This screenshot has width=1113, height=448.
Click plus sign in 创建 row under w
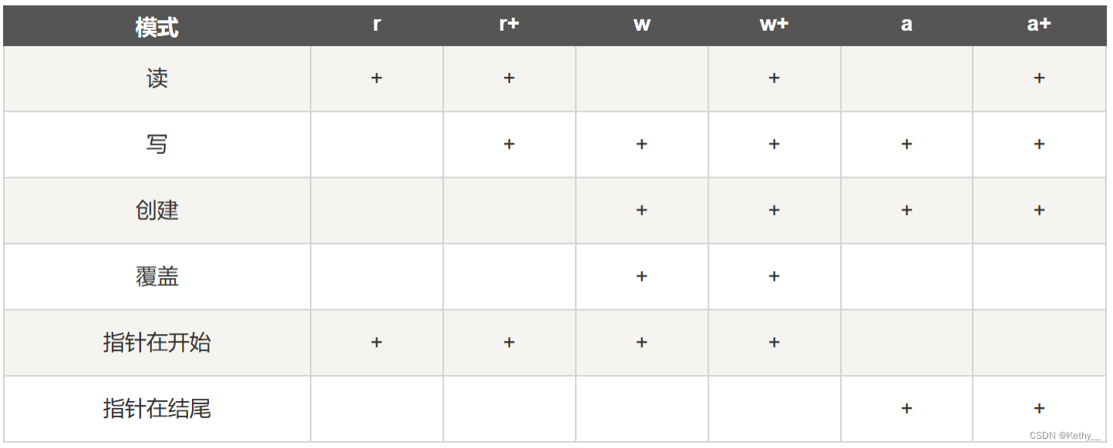[641, 210]
